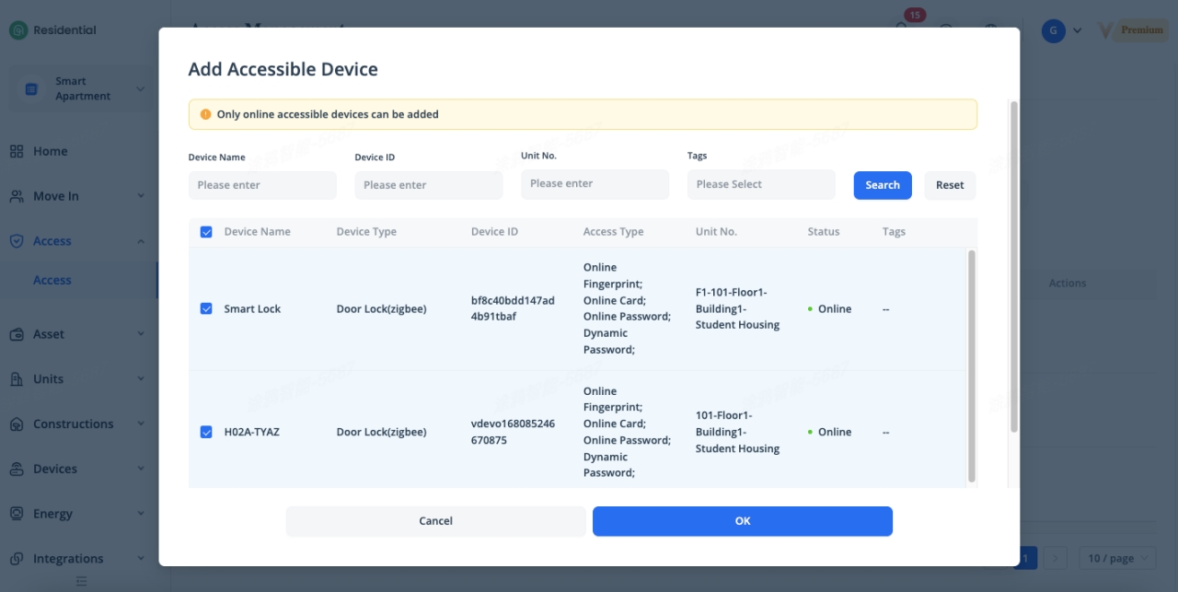Click the Access shield icon
This screenshot has width=1178, height=592.
(17, 241)
